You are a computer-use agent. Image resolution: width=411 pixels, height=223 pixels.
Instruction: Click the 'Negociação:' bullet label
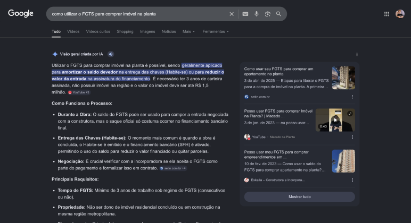pos(71,161)
